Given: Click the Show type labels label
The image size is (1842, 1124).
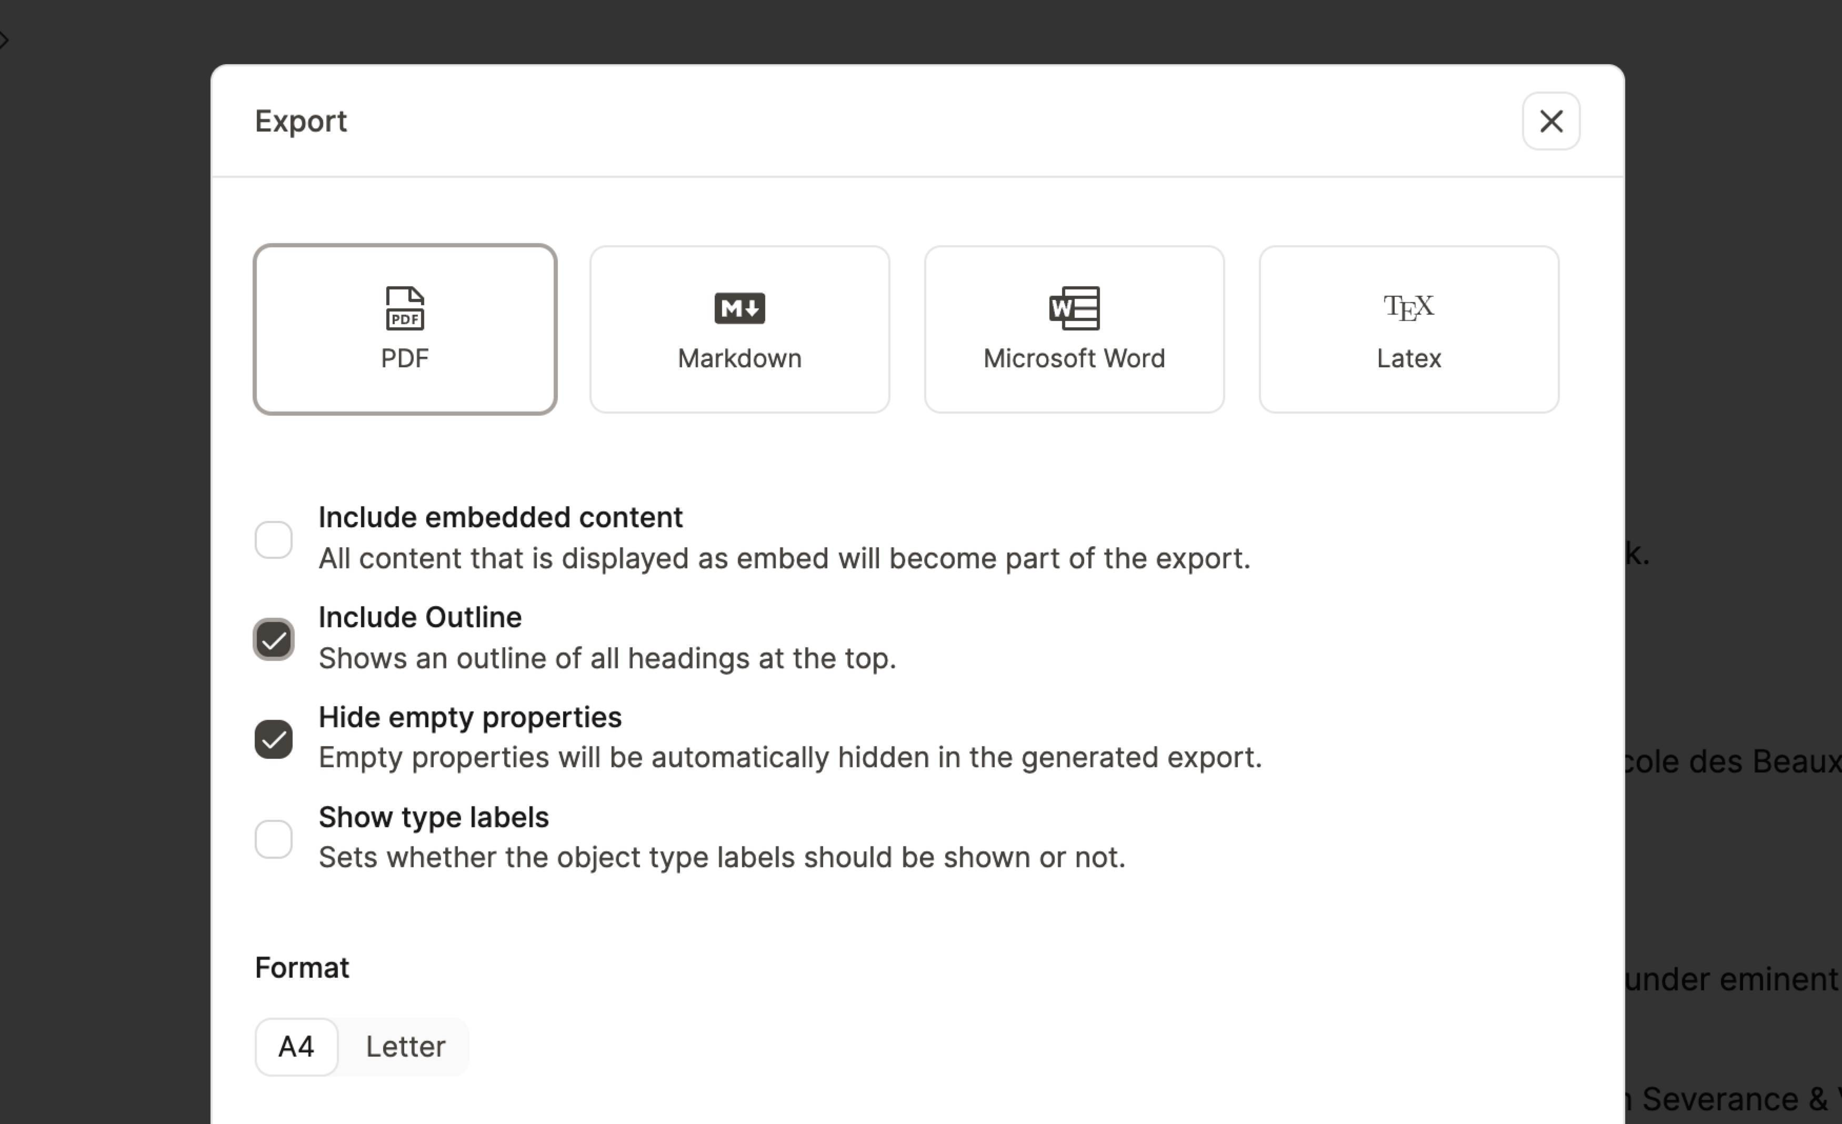Looking at the screenshot, I should (x=434, y=817).
